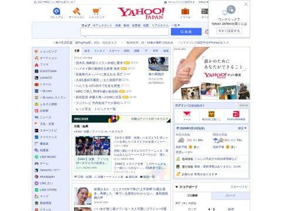Open ふるさと納税 in the left sidebar
The width and height of the screenshot is (282, 211).
46,104
